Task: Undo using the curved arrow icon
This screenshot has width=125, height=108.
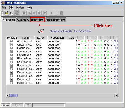Action: click(44, 13)
